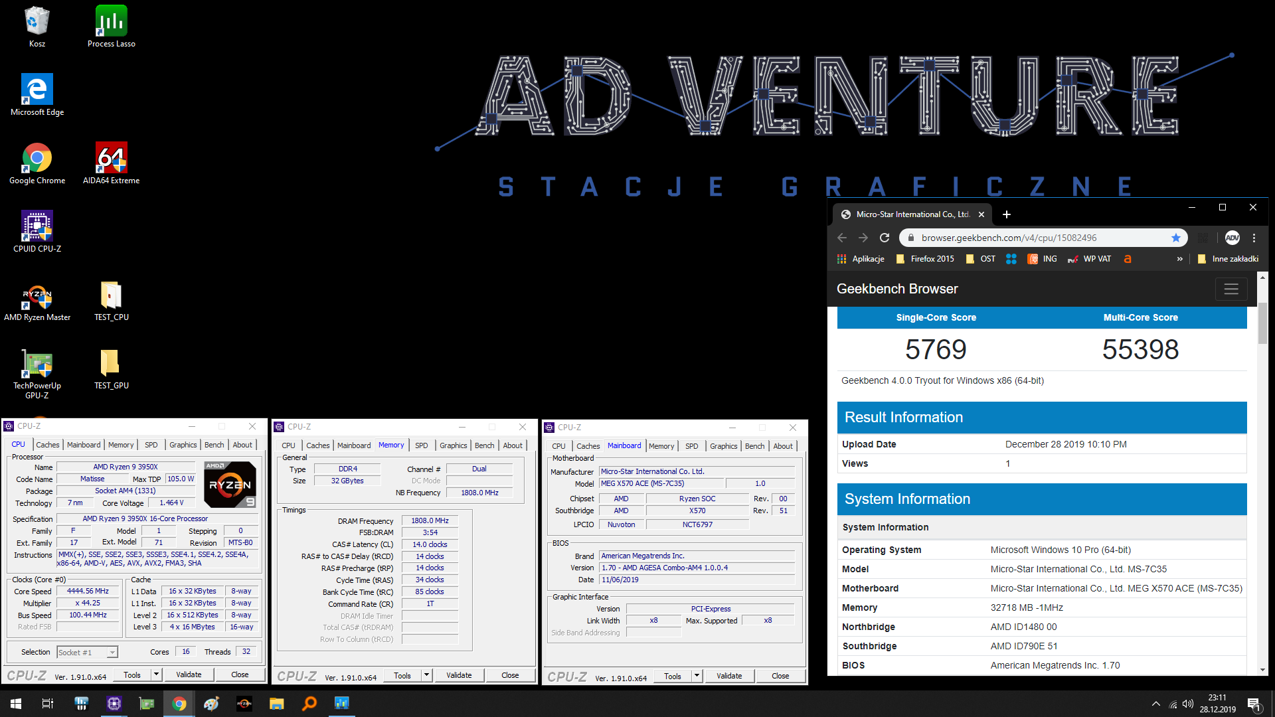
Task: Click the orange 'a' bookmark icon
Action: [1128, 259]
